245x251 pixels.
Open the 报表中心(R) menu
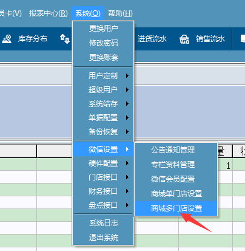49,13
